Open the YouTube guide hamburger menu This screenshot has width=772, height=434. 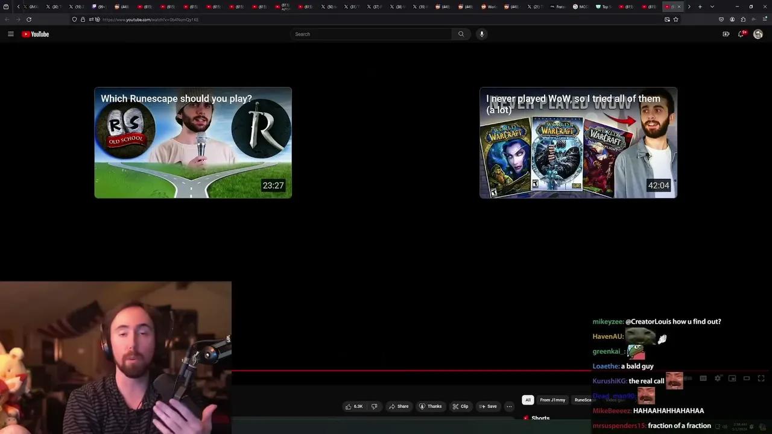click(11, 34)
